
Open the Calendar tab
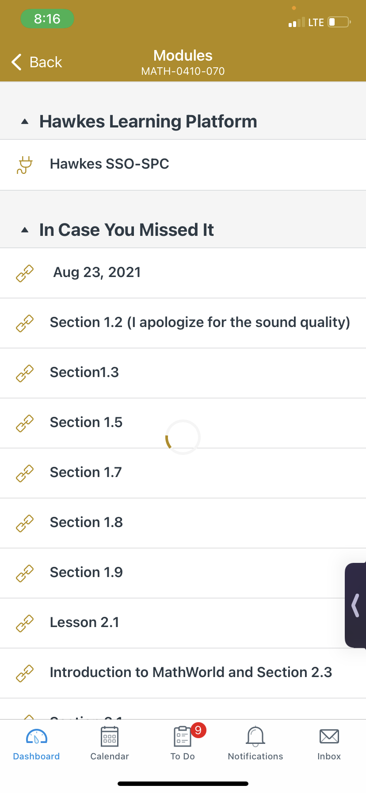coord(110,743)
